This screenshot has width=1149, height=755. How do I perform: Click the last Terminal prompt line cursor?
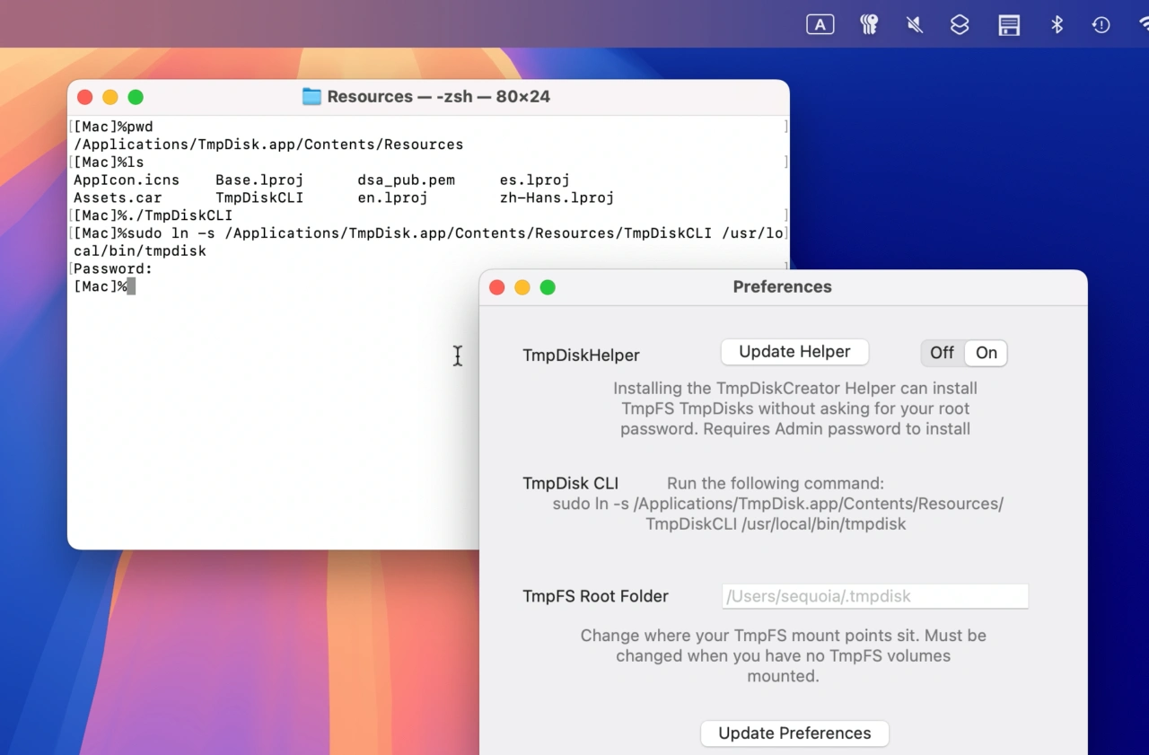[x=131, y=286]
